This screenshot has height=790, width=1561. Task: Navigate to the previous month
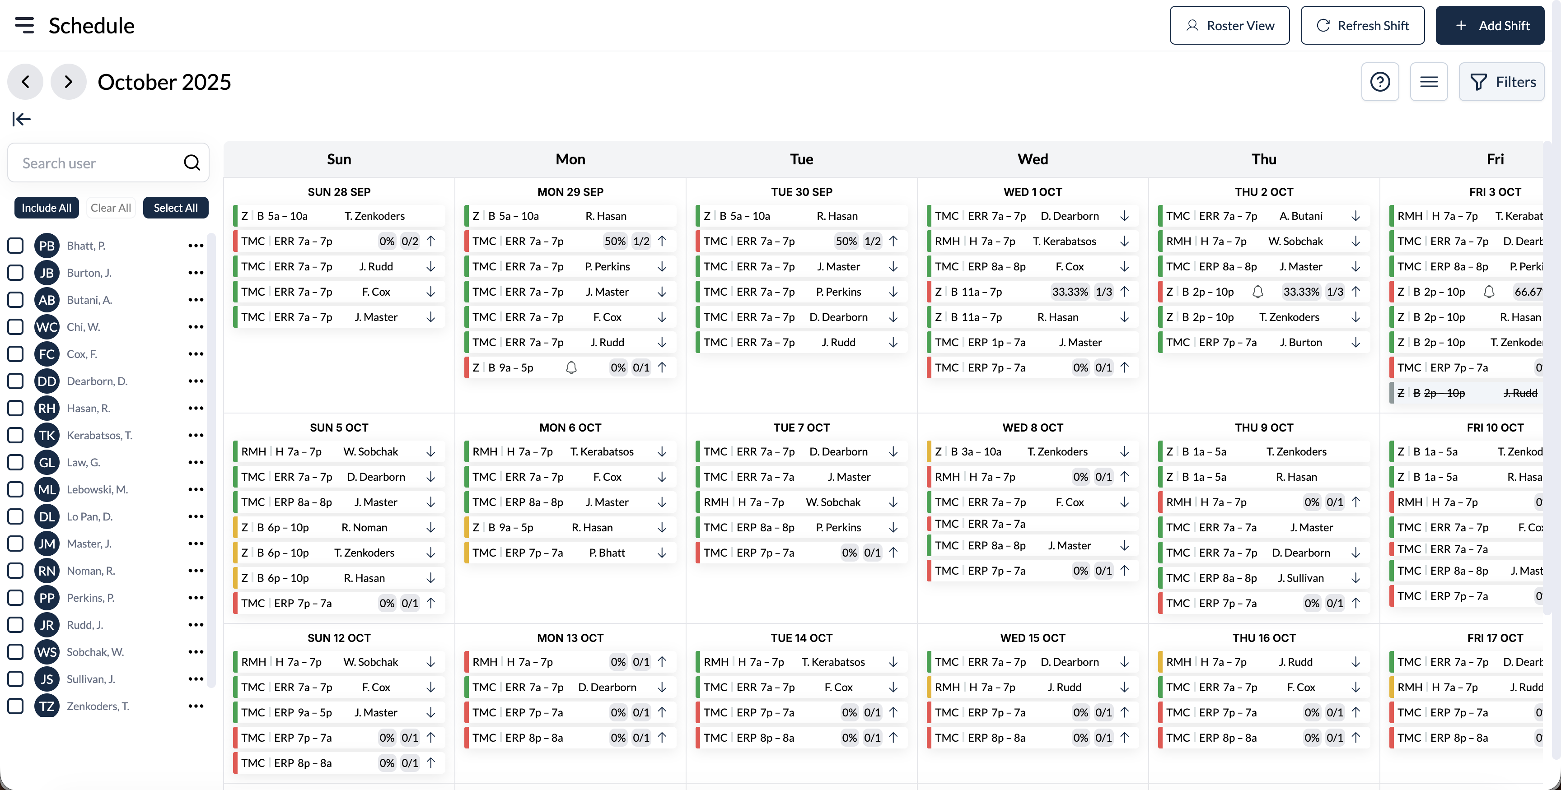[x=25, y=82]
